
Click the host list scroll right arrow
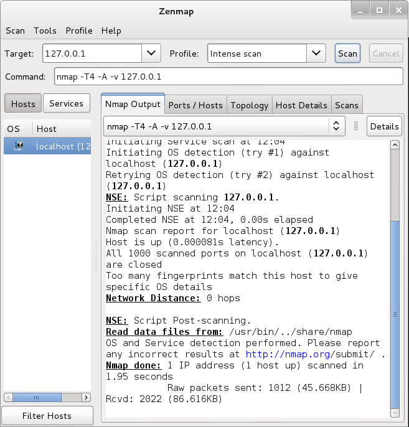[86, 397]
